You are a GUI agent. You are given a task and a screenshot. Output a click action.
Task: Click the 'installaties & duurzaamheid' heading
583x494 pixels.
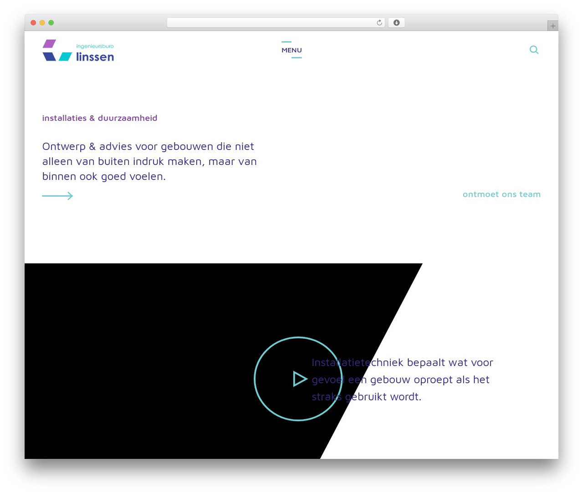[100, 118]
